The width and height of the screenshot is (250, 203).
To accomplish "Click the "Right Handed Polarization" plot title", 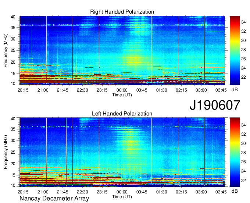I will tap(122, 12).
